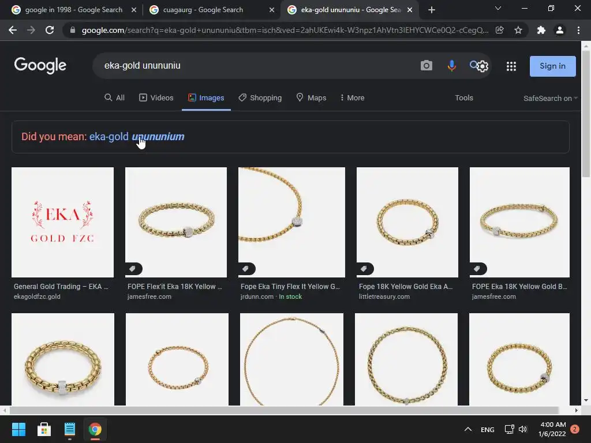
Task: Open the More search options menu
Action: coord(352,98)
